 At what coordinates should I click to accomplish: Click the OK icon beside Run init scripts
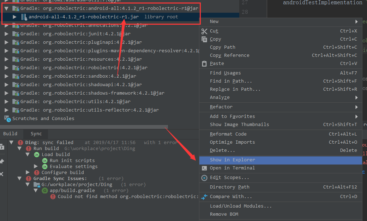coord(45,161)
